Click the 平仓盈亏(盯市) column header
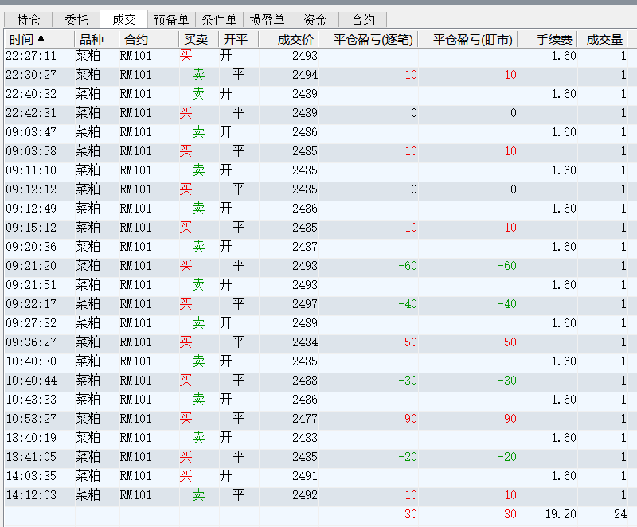Screen dimensions: 637x527 coord(468,39)
